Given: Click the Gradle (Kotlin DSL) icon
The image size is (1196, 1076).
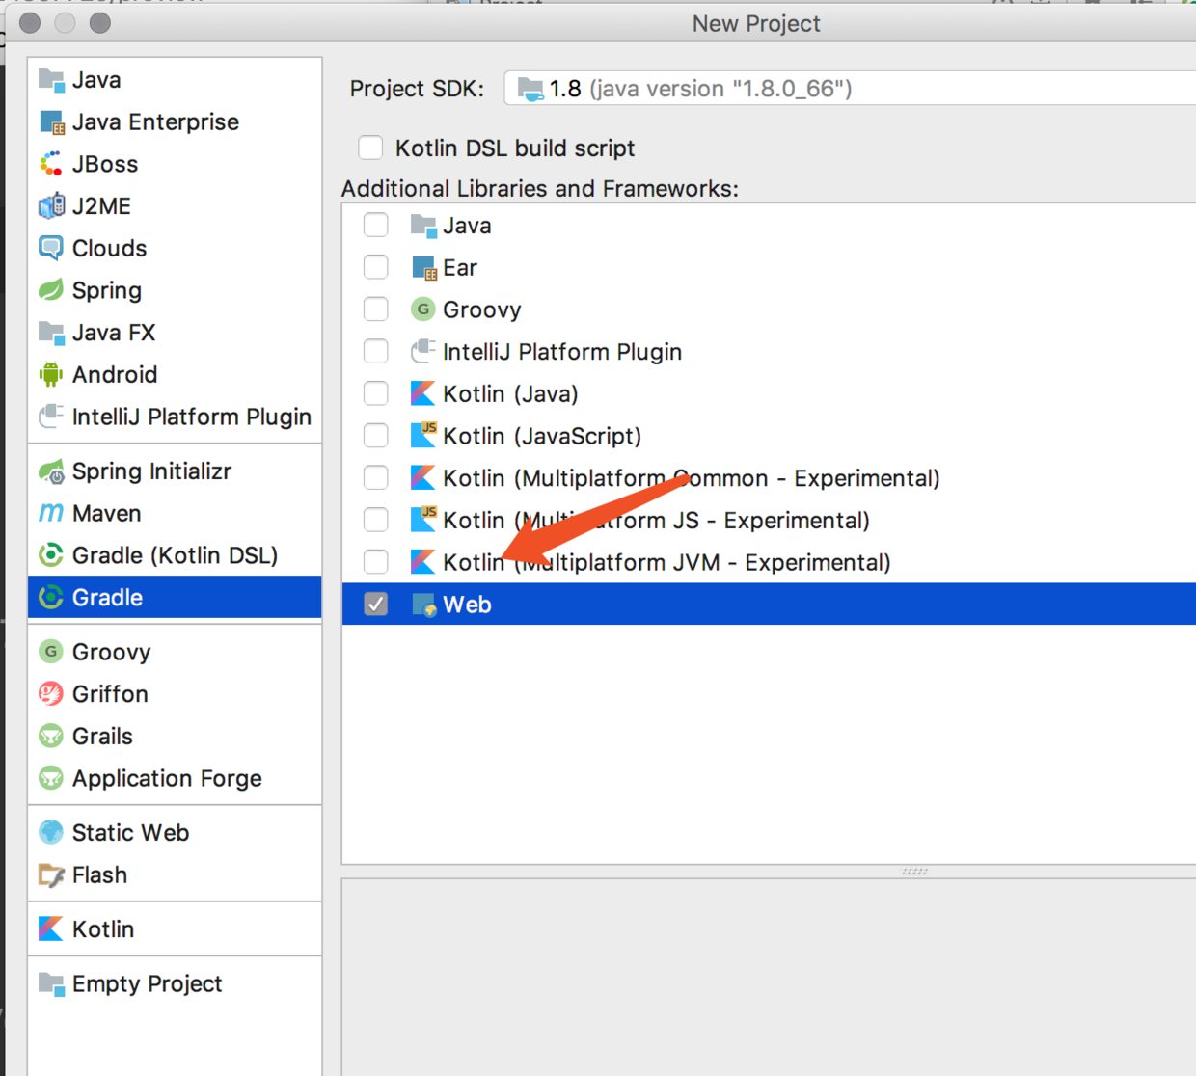Looking at the screenshot, I should [51, 555].
